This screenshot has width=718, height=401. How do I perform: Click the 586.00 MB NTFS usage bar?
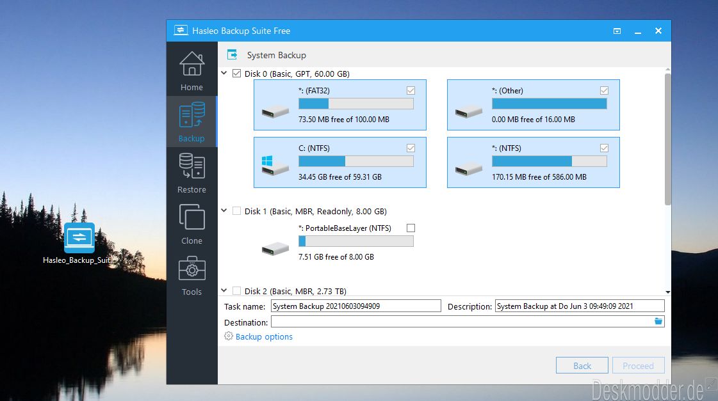pos(550,161)
